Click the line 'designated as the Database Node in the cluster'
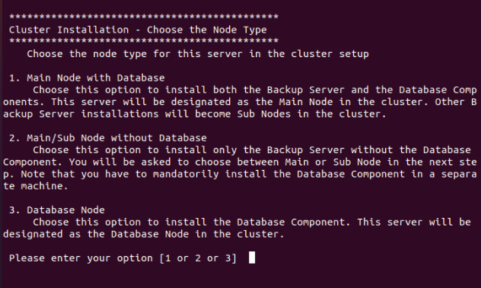The width and height of the screenshot is (481, 288). [144, 234]
